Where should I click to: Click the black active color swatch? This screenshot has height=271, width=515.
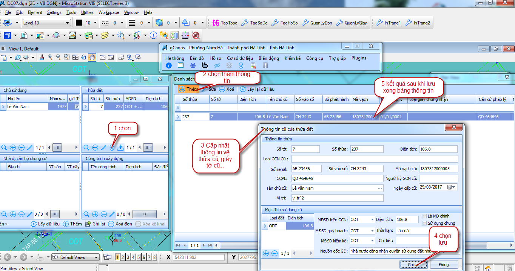point(79,23)
